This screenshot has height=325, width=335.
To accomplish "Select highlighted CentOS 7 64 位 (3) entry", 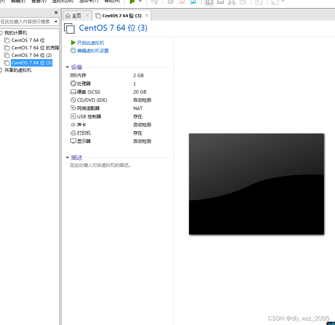I will (x=31, y=63).
